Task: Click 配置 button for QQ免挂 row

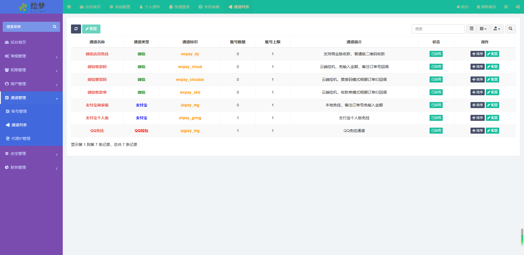Action: (492, 131)
